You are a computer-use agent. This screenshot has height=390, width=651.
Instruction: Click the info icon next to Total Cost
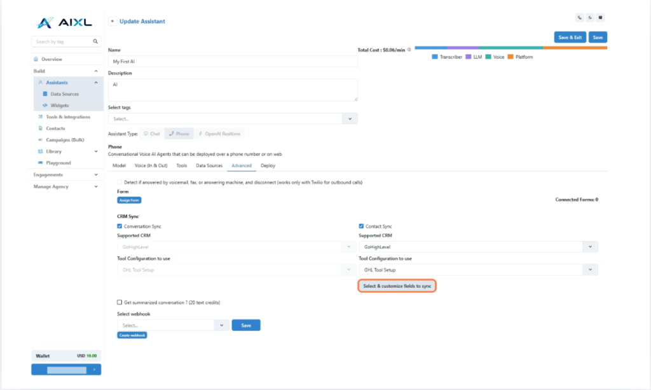click(x=409, y=50)
